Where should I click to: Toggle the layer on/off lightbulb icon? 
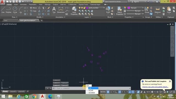click(x=79, y=8)
